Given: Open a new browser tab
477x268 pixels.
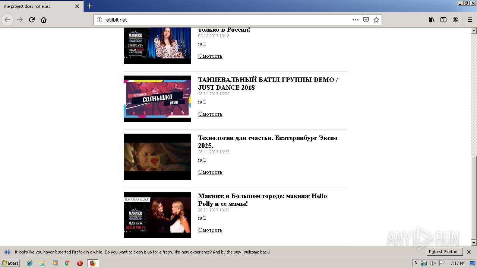Looking at the screenshot, I should click(x=90, y=6).
